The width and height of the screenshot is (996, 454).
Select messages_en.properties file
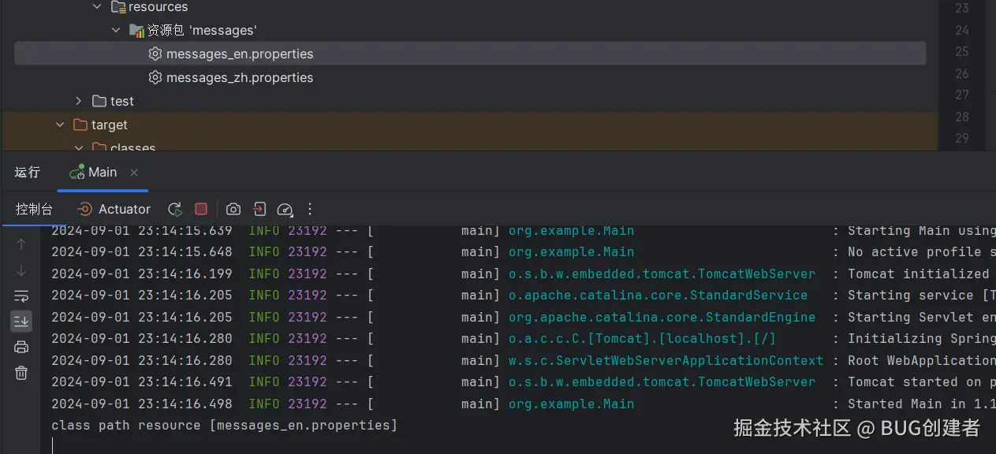click(239, 54)
